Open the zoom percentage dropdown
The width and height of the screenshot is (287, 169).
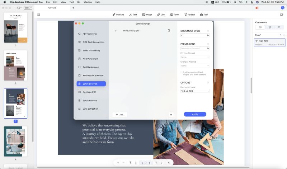(x=28, y=8)
